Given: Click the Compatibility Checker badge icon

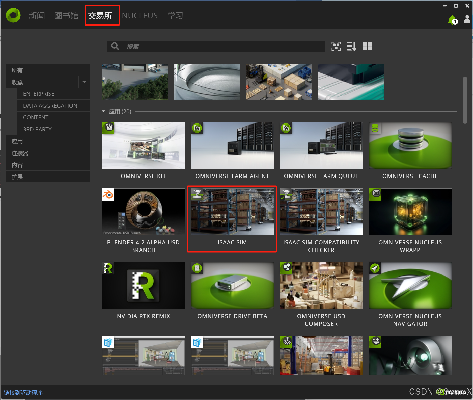Looking at the screenshot, I should coord(286,194).
